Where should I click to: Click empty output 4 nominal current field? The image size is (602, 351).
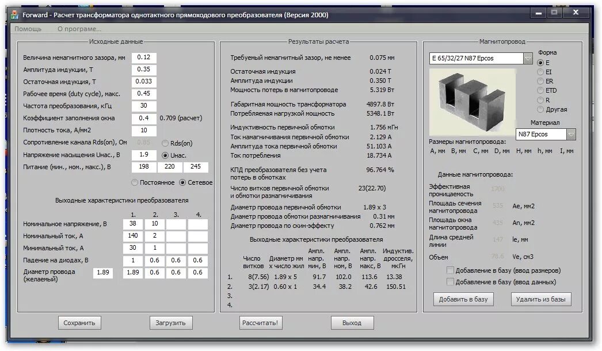coord(198,236)
